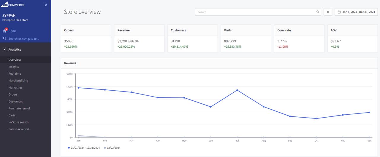The image size is (380, 157).
Task: Click the calendar icon in date range
Action: coord(339,12)
